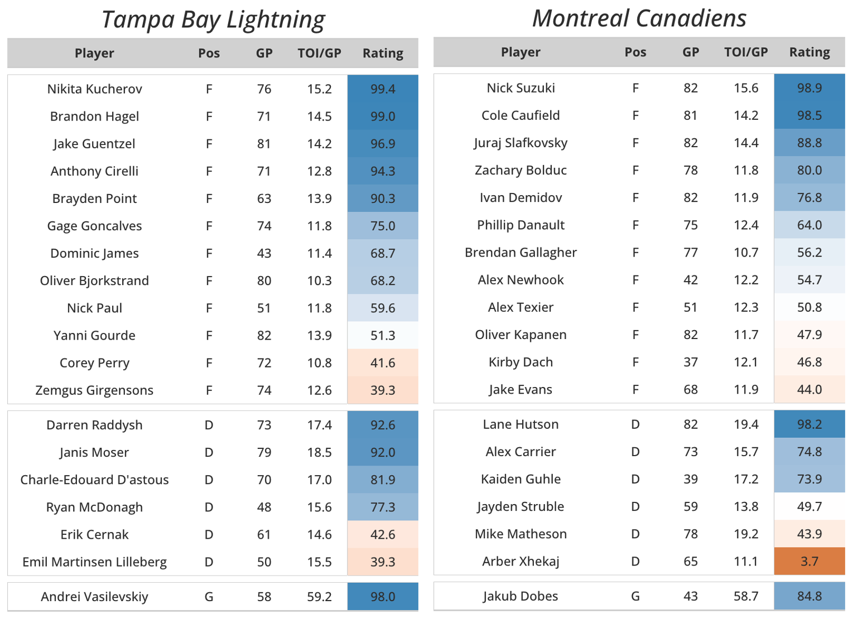Select Cole Caufield's player name
This screenshot has width=853, height=619.
[521, 115]
